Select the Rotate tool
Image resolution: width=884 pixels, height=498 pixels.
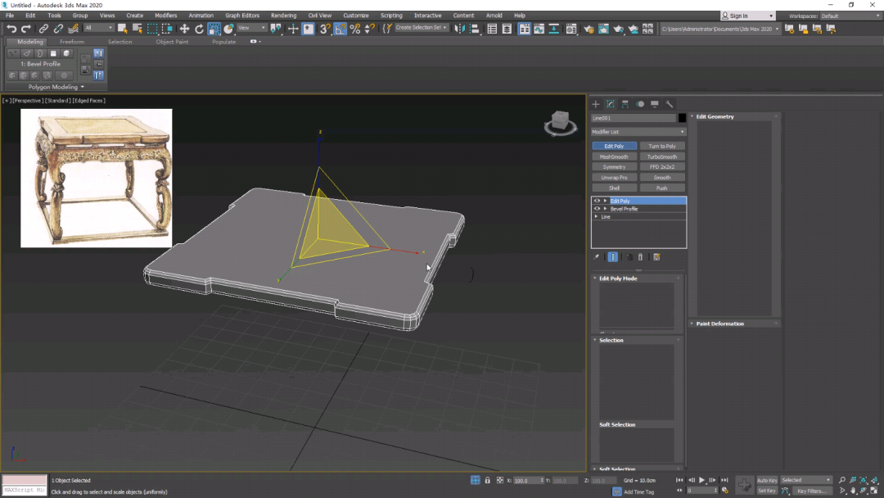coord(199,29)
